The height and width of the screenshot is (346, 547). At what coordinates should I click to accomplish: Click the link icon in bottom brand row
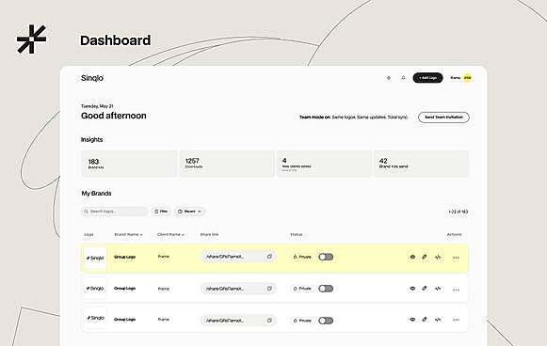click(x=425, y=319)
